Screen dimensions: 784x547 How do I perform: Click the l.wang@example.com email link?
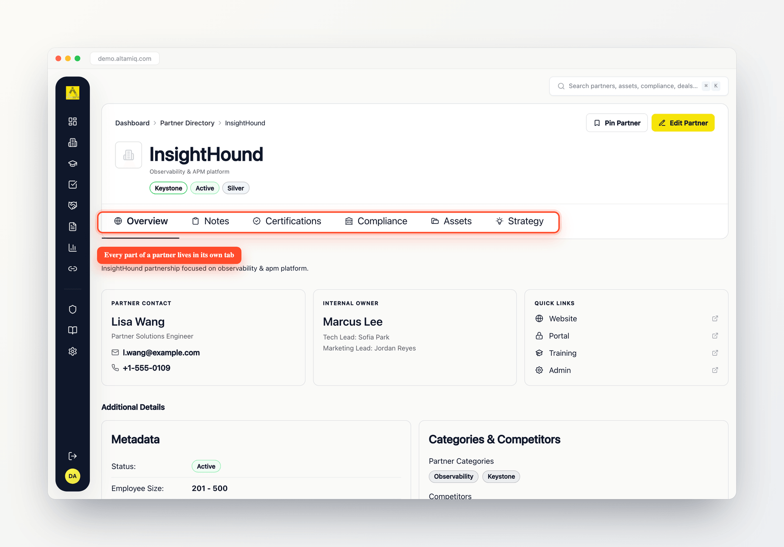161,353
